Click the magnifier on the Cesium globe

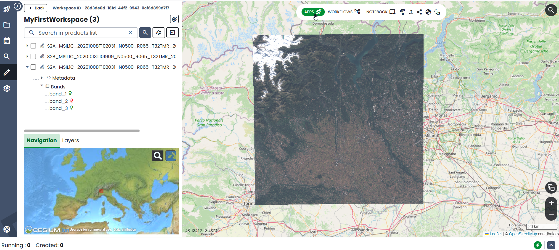tap(158, 156)
